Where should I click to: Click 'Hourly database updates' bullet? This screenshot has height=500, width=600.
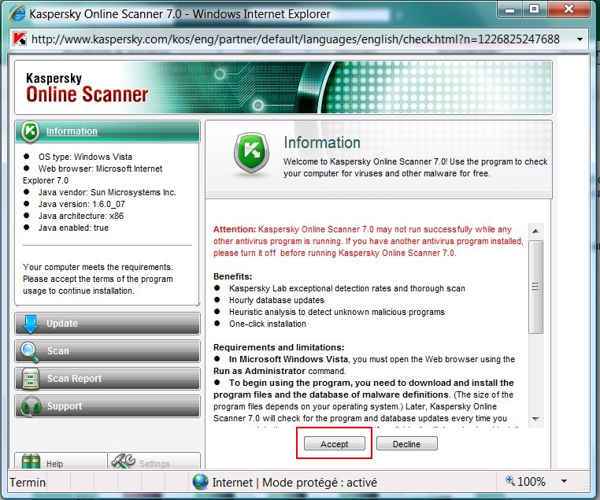click(x=276, y=300)
